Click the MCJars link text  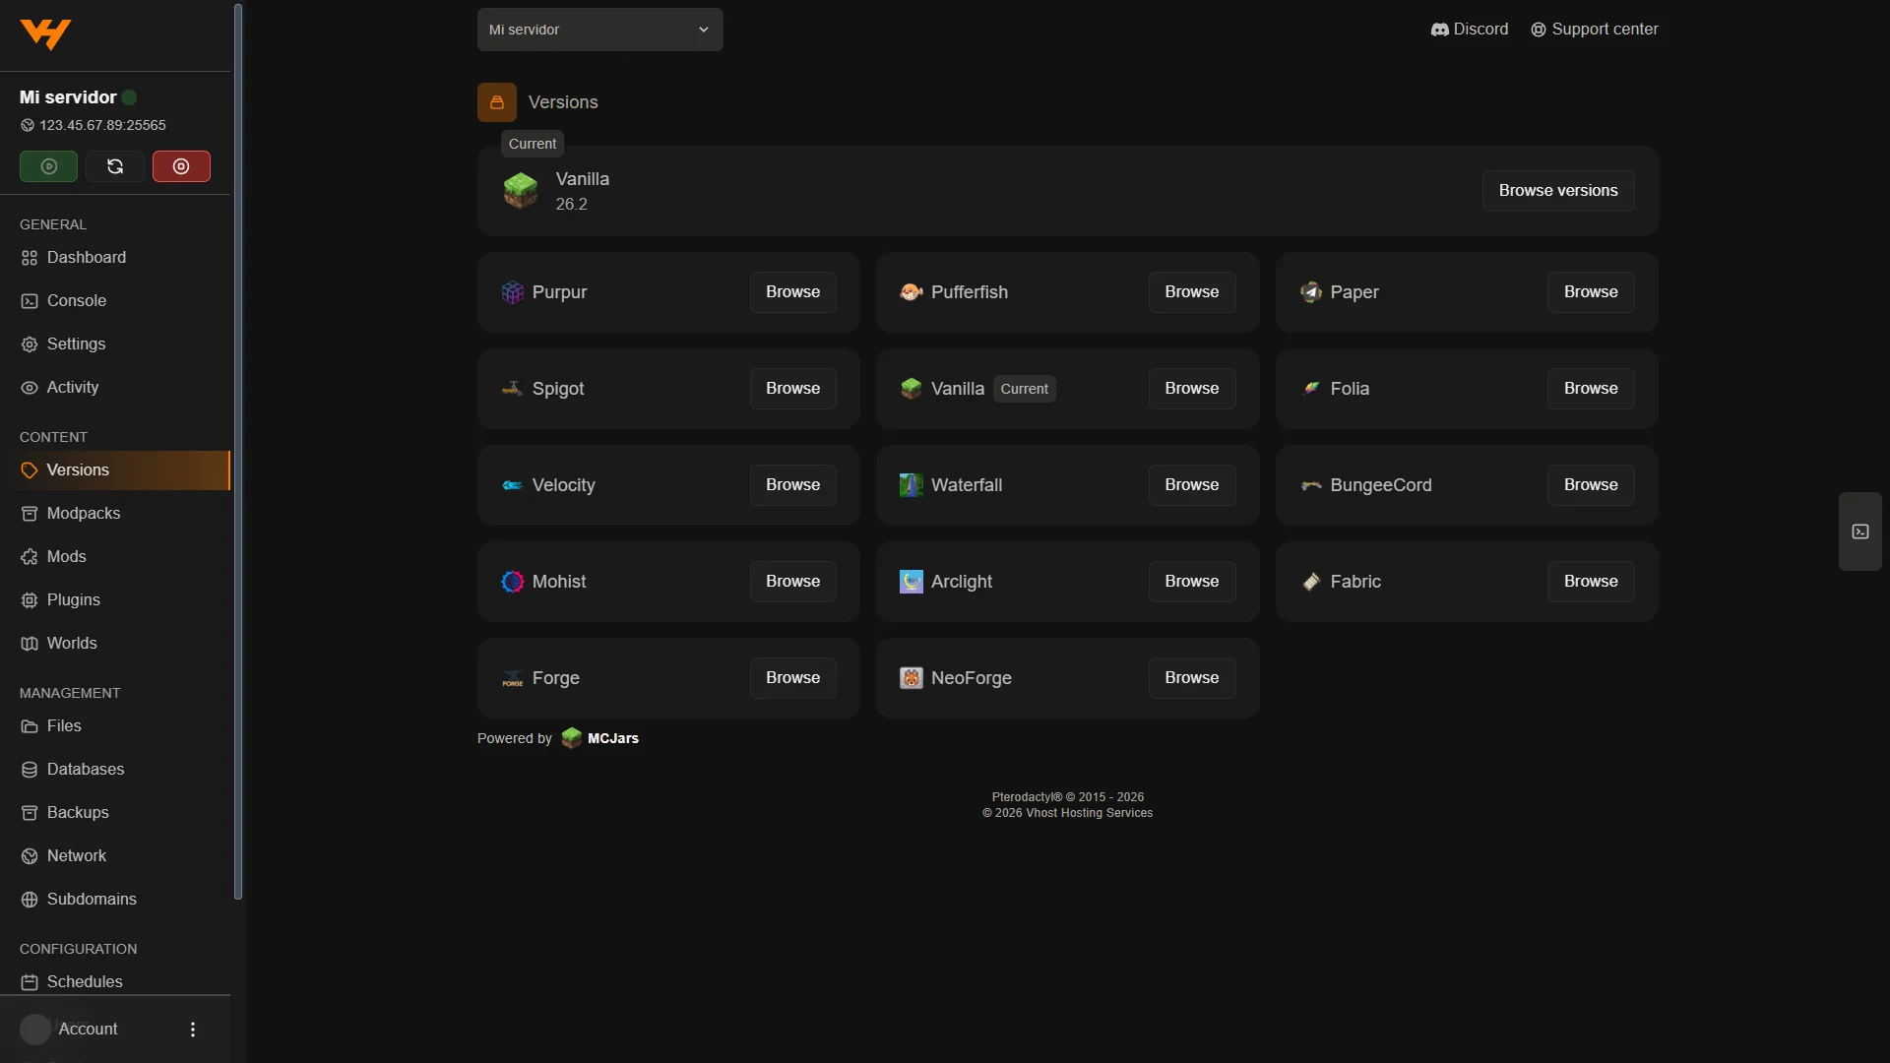click(x=613, y=738)
